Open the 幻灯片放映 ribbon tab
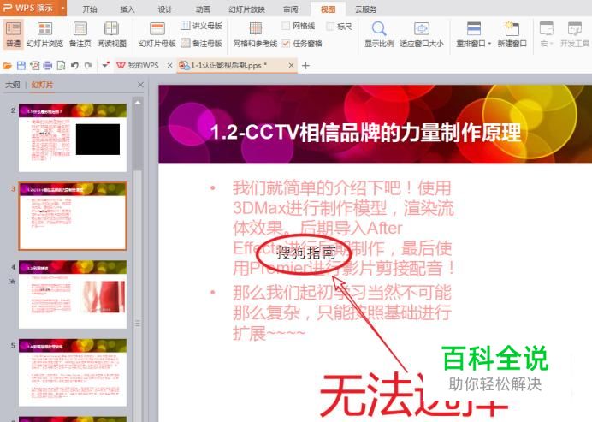The image size is (592, 422). click(247, 9)
